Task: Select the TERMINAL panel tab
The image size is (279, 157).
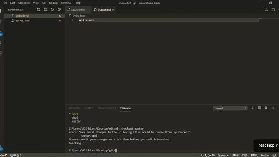Action: coord(126,108)
